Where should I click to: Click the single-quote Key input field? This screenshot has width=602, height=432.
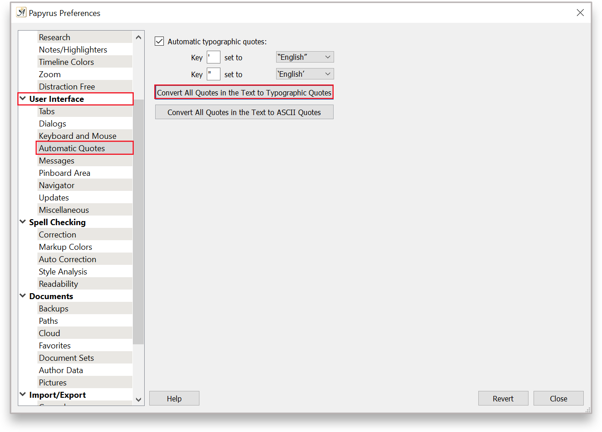point(214,57)
